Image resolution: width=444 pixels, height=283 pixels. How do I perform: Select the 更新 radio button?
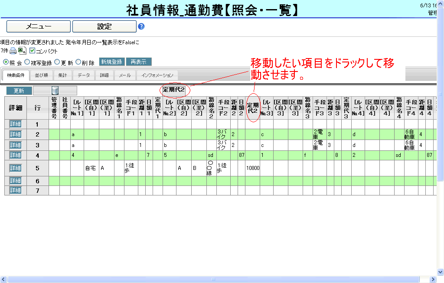pos(57,62)
